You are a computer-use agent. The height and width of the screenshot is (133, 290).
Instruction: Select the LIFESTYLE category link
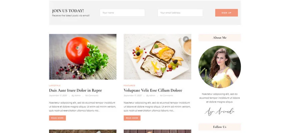55,85
